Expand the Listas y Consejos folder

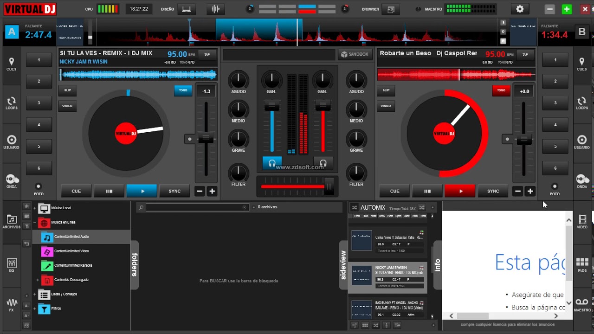pos(34,295)
